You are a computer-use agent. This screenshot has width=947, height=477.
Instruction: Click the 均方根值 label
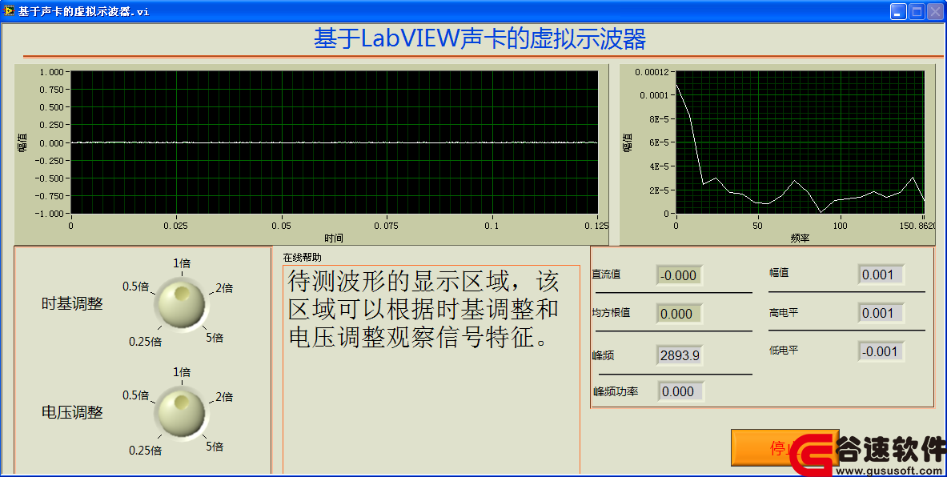[x=612, y=313]
